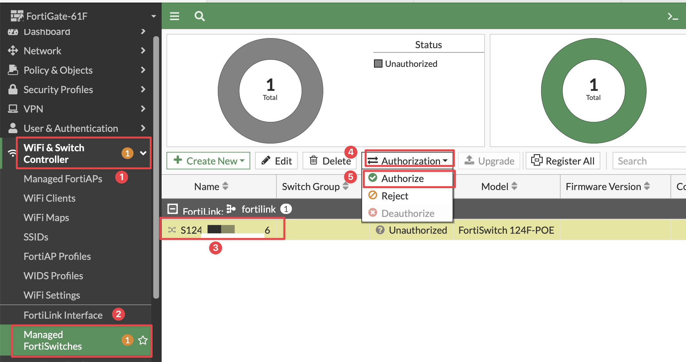Viewport: 686px width, 362px height.
Task: Open SSIDs page
Action: pos(36,237)
